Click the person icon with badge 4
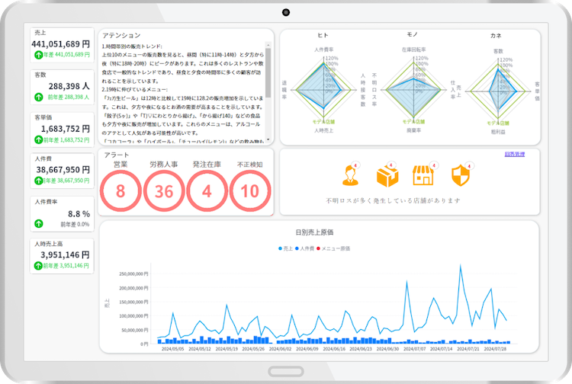 [350, 175]
